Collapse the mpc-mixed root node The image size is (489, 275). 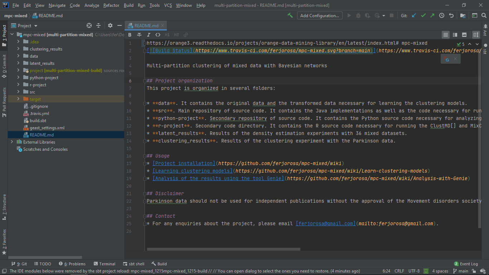[12, 35]
